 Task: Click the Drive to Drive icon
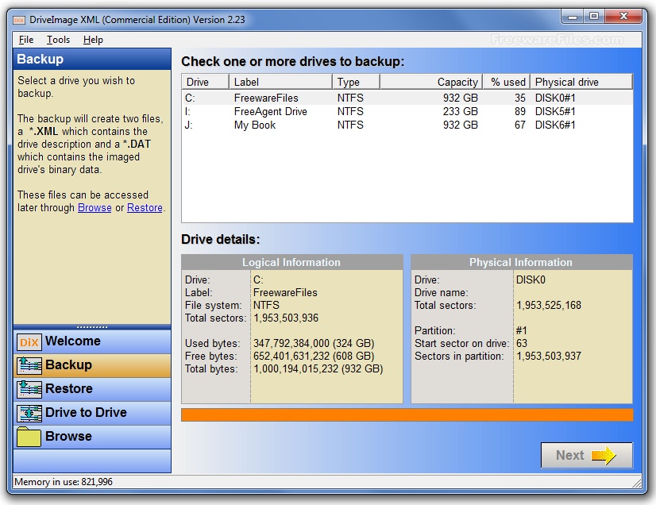29,413
